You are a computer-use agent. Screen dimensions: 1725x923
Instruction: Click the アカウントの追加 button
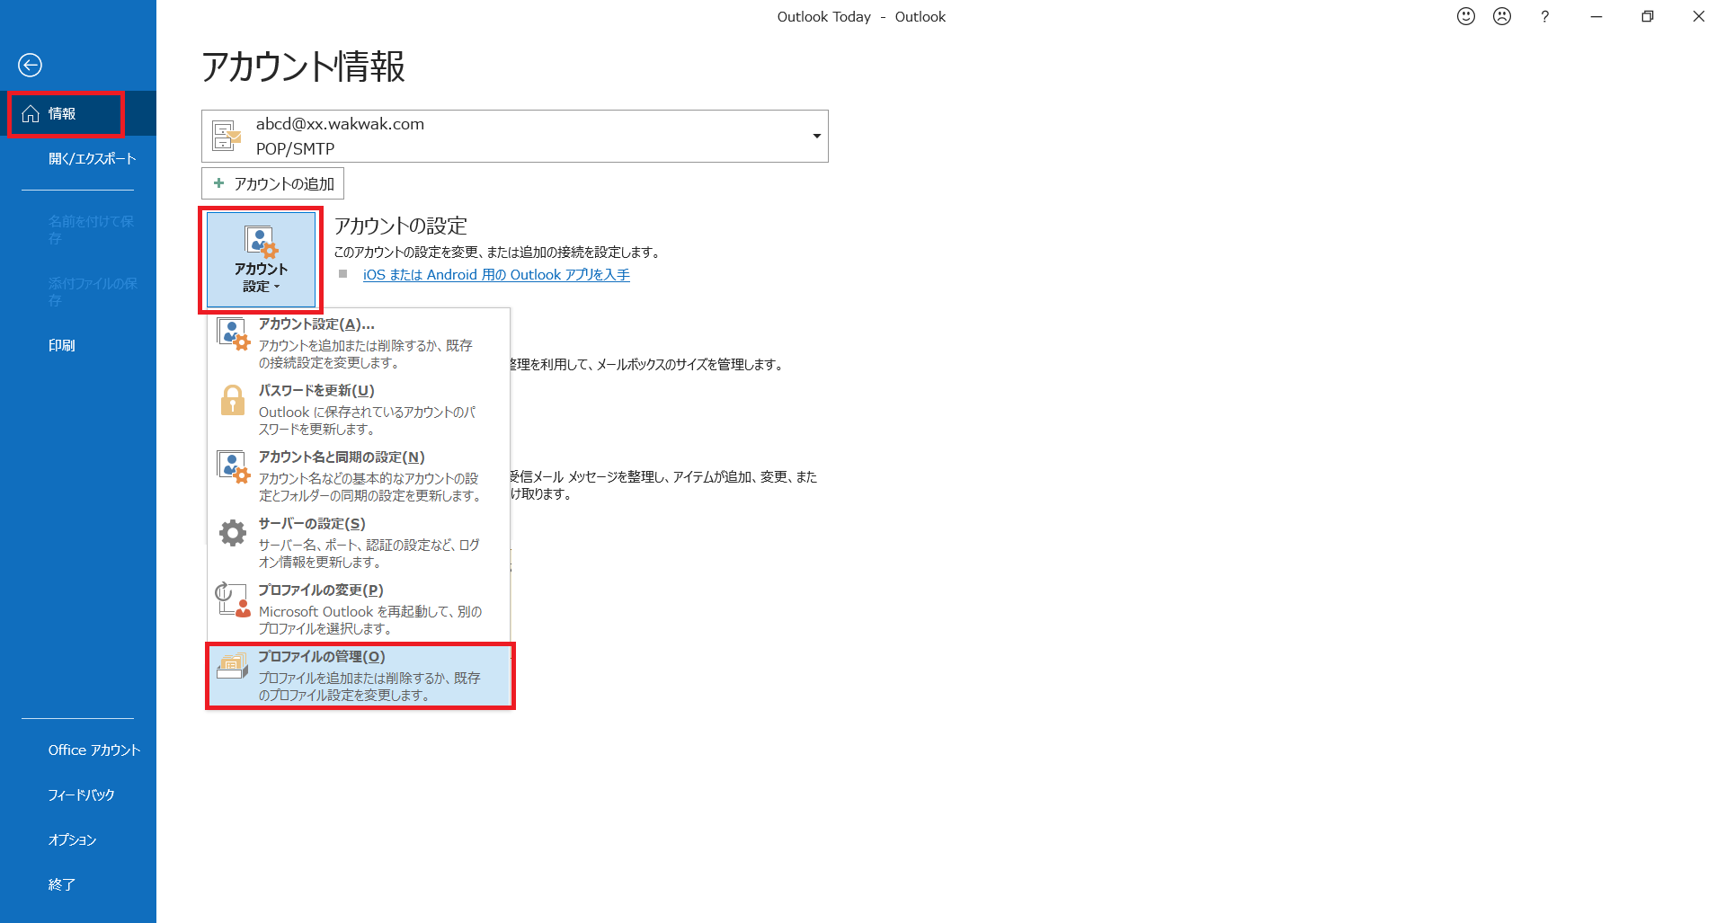[x=272, y=183]
